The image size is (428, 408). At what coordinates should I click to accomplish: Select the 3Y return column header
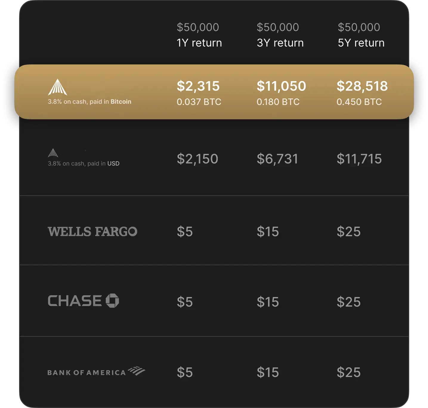pos(280,35)
